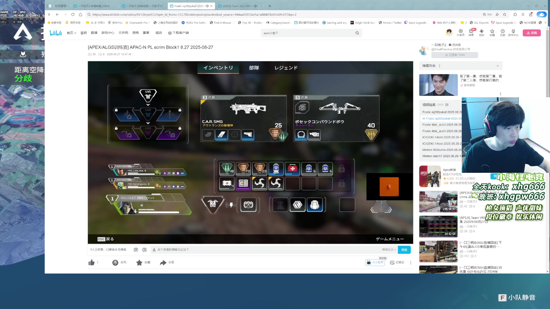
Task: Open 消息 messages with 99+ badge
Action: click(471, 33)
